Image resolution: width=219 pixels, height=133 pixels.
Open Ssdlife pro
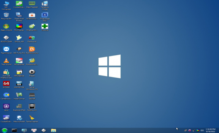tap(32, 108)
